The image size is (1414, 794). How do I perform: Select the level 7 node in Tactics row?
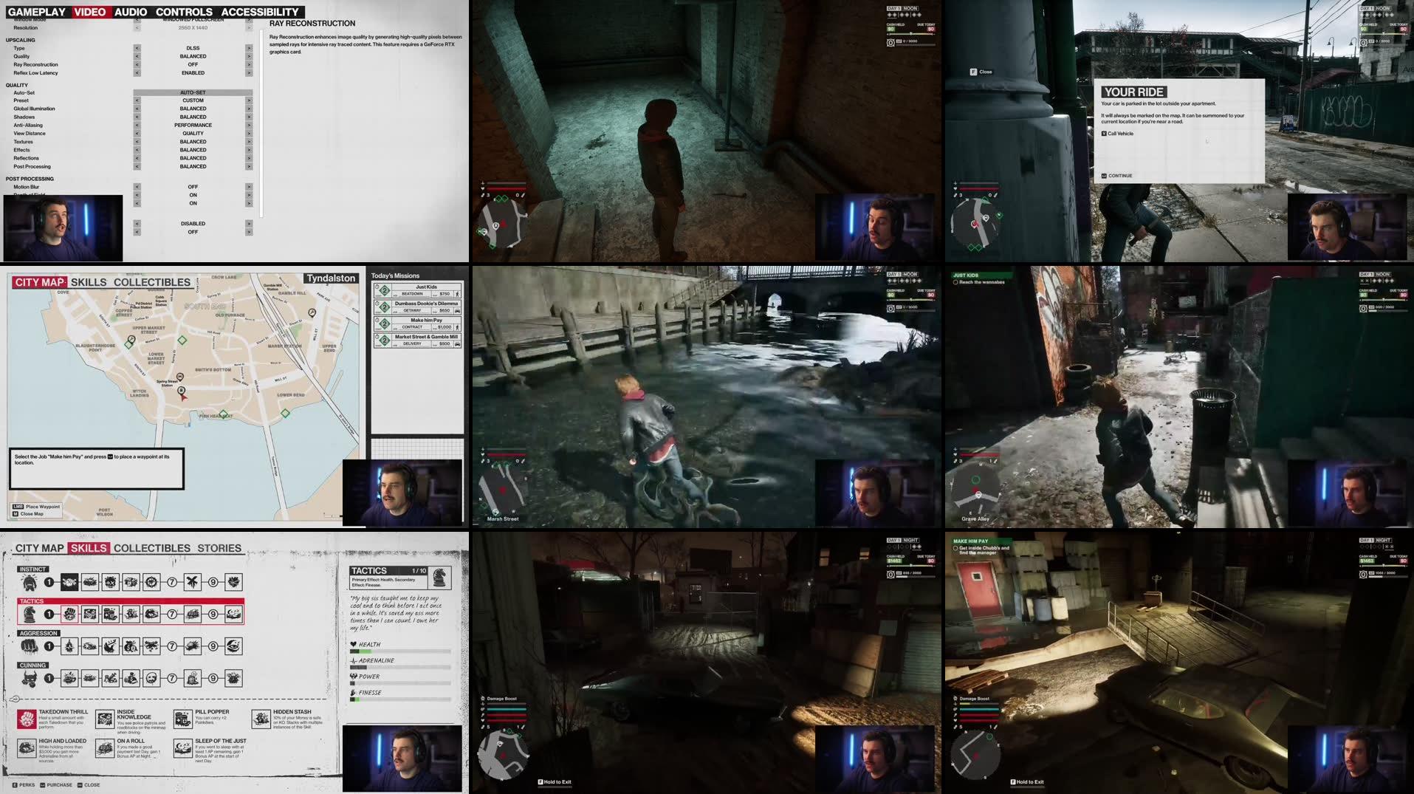coord(172,614)
